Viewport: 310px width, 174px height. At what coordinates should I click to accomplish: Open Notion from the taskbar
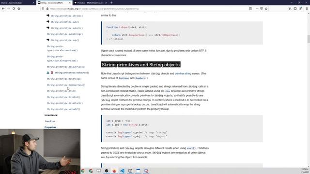pyautogui.click(x=130, y=171)
